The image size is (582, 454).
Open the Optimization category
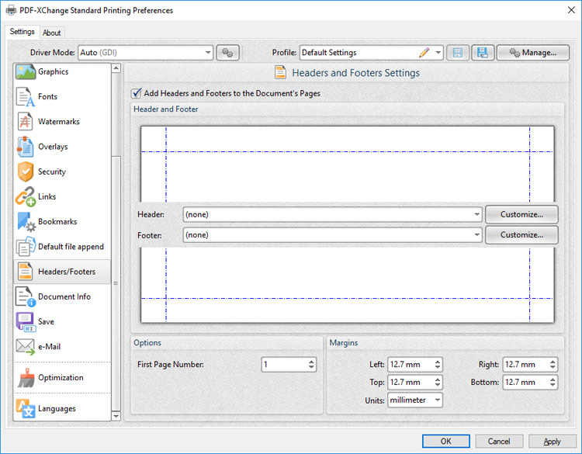click(62, 377)
